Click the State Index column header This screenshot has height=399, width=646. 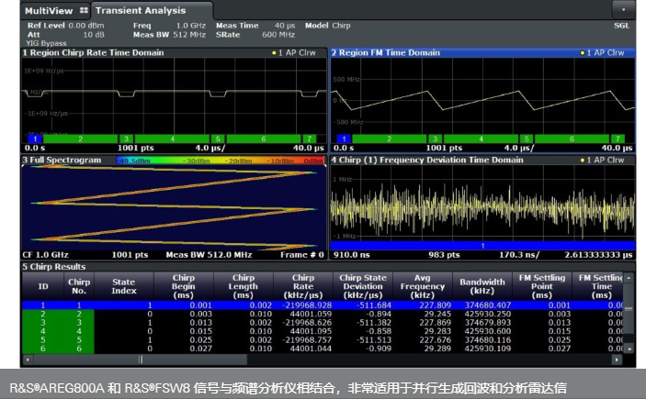[x=124, y=286]
